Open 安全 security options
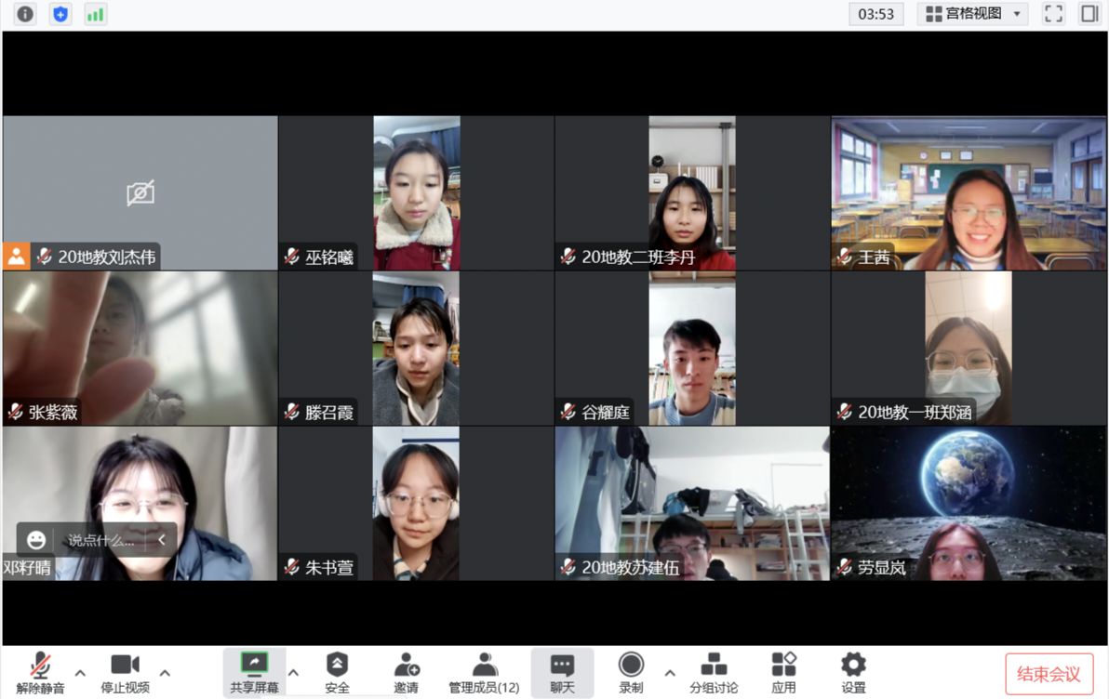Viewport: 1109px width, 699px height. [337, 672]
